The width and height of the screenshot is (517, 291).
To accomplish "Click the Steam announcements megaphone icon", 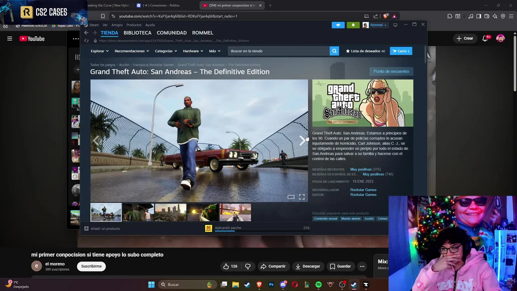I will point(338,25).
